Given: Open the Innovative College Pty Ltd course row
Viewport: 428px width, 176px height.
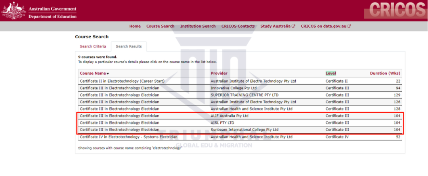Looking at the screenshot, I should [240, 88].
